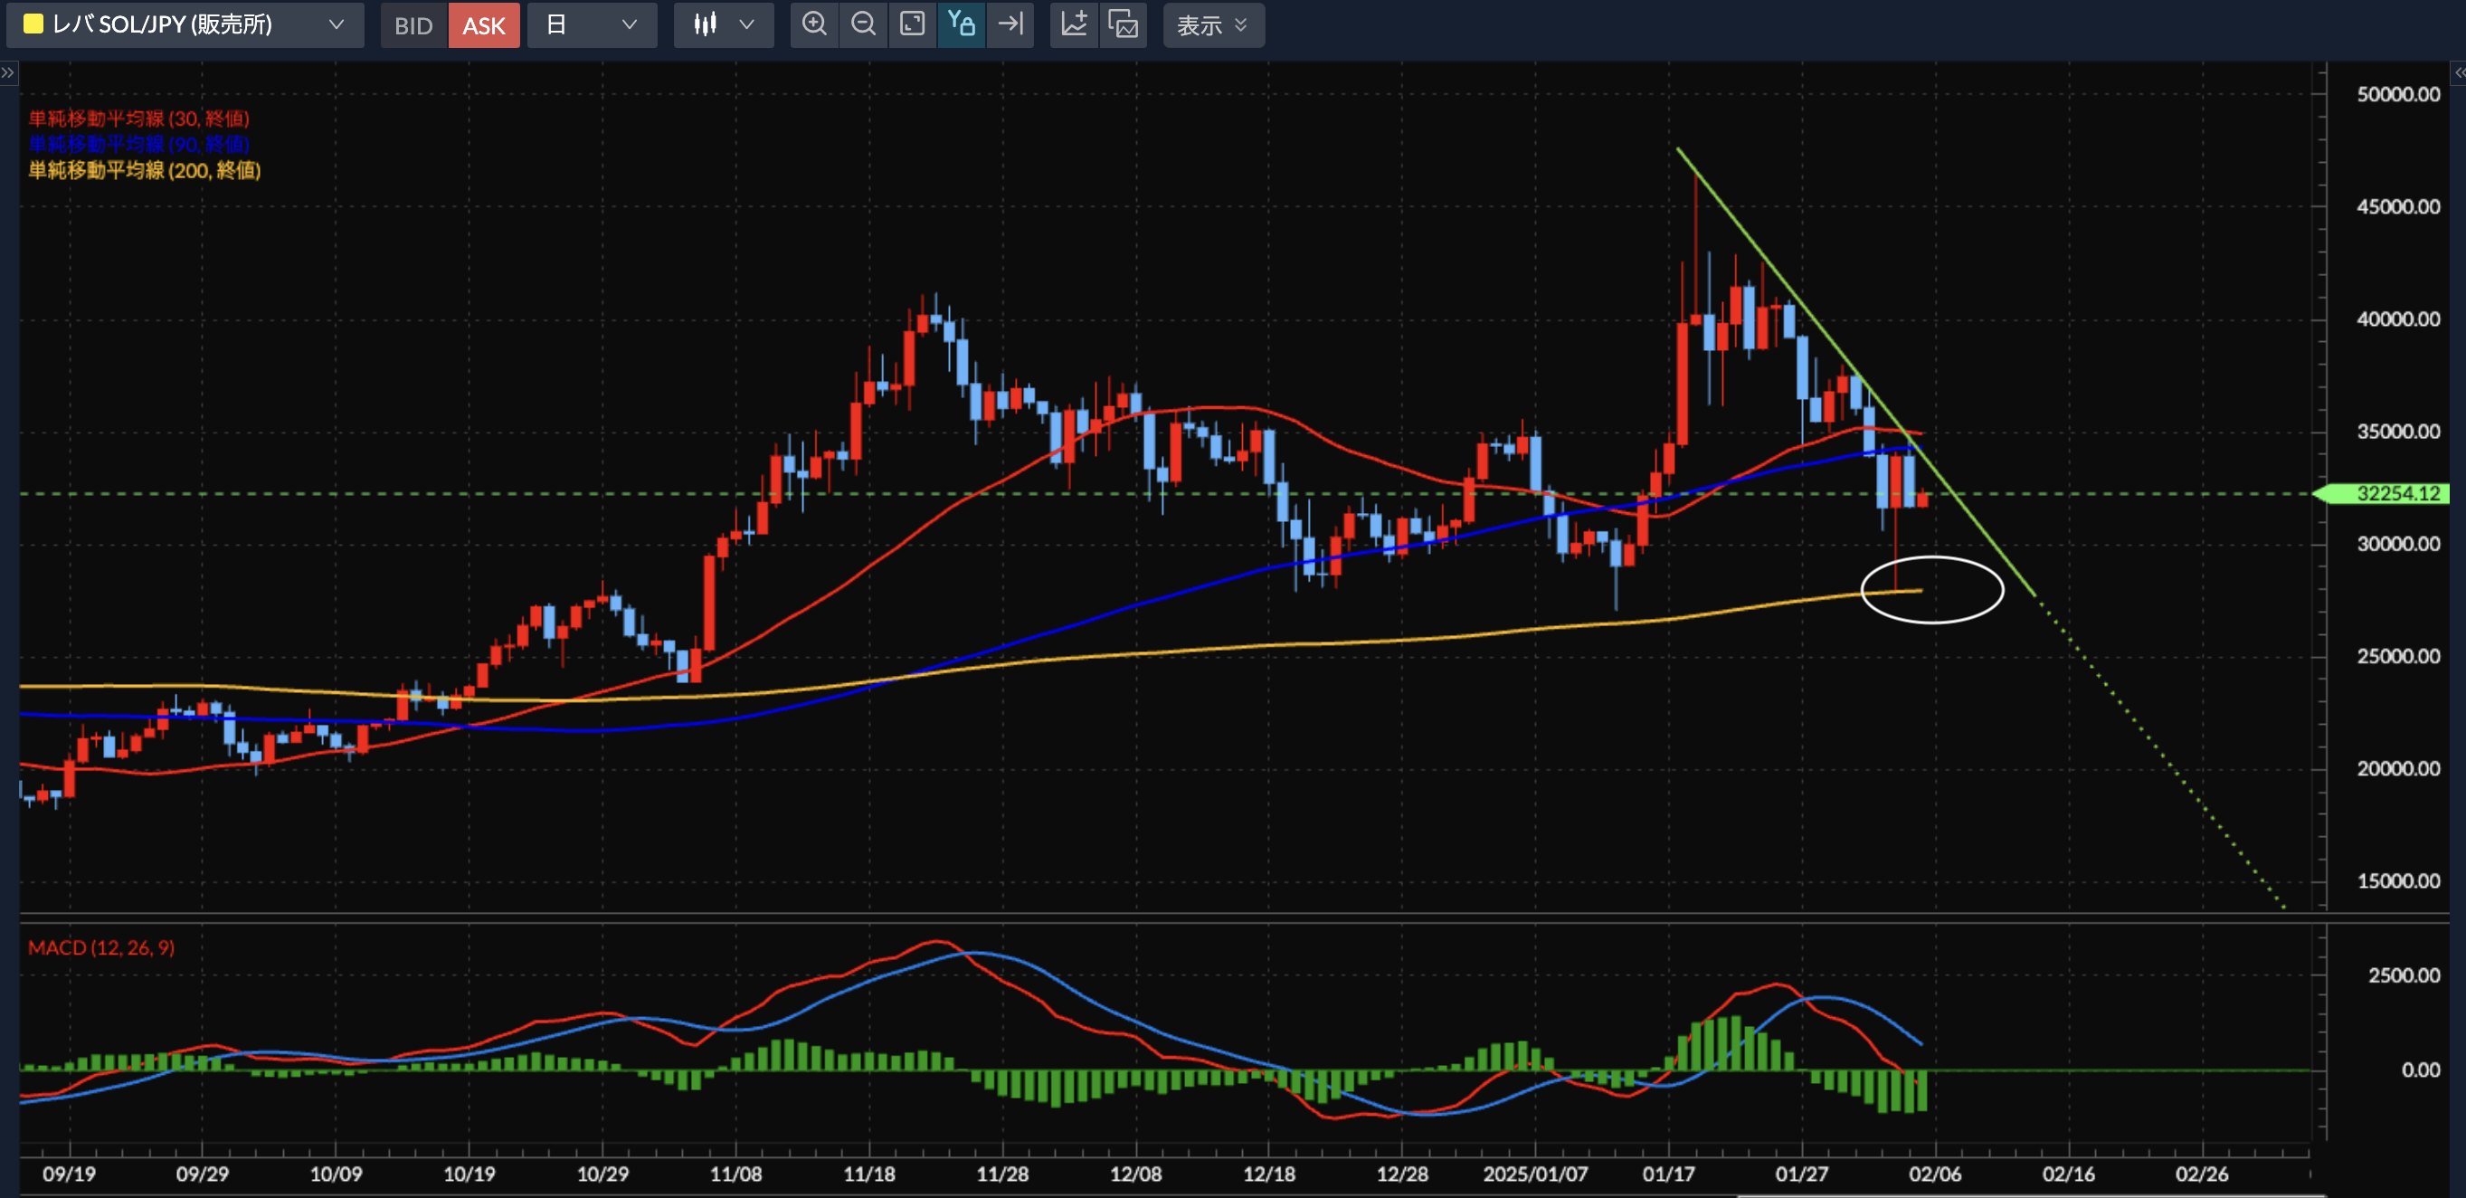Open the candlestick chart type dropdown

(x=724, y=25)
